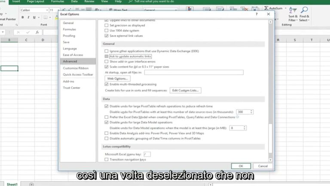Click the Insert Function fx icon
This screenshot has width=330, height=186.
point(37,32)
